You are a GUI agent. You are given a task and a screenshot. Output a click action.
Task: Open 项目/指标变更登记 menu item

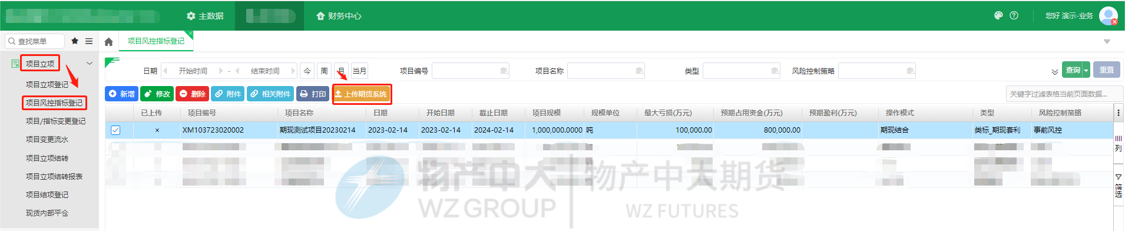55,121
